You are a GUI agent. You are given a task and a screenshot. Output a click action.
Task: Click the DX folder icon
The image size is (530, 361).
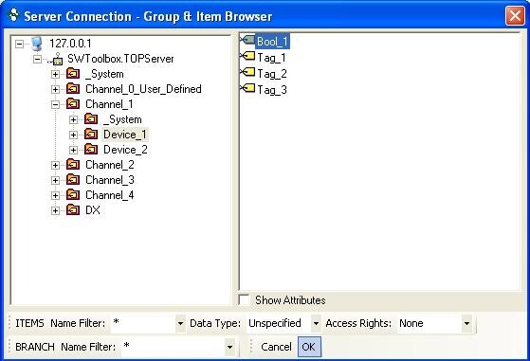(x=73, y=210)
